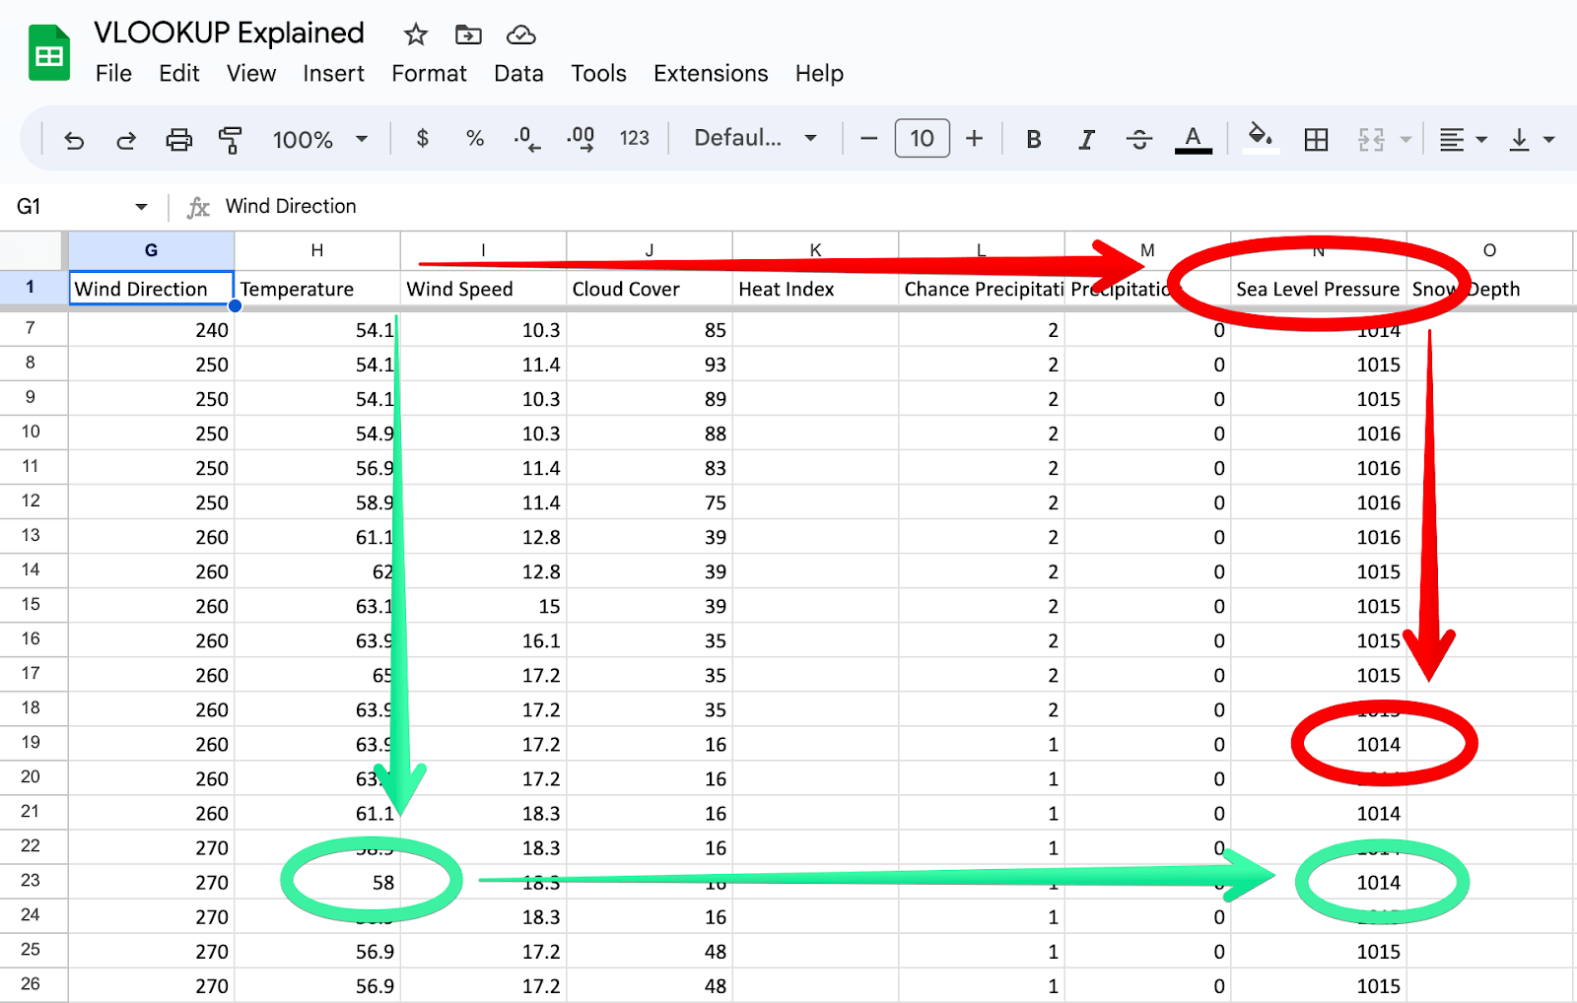Click the Undo icon in toolbar
1577x1003 pixels.
(74, 140)
